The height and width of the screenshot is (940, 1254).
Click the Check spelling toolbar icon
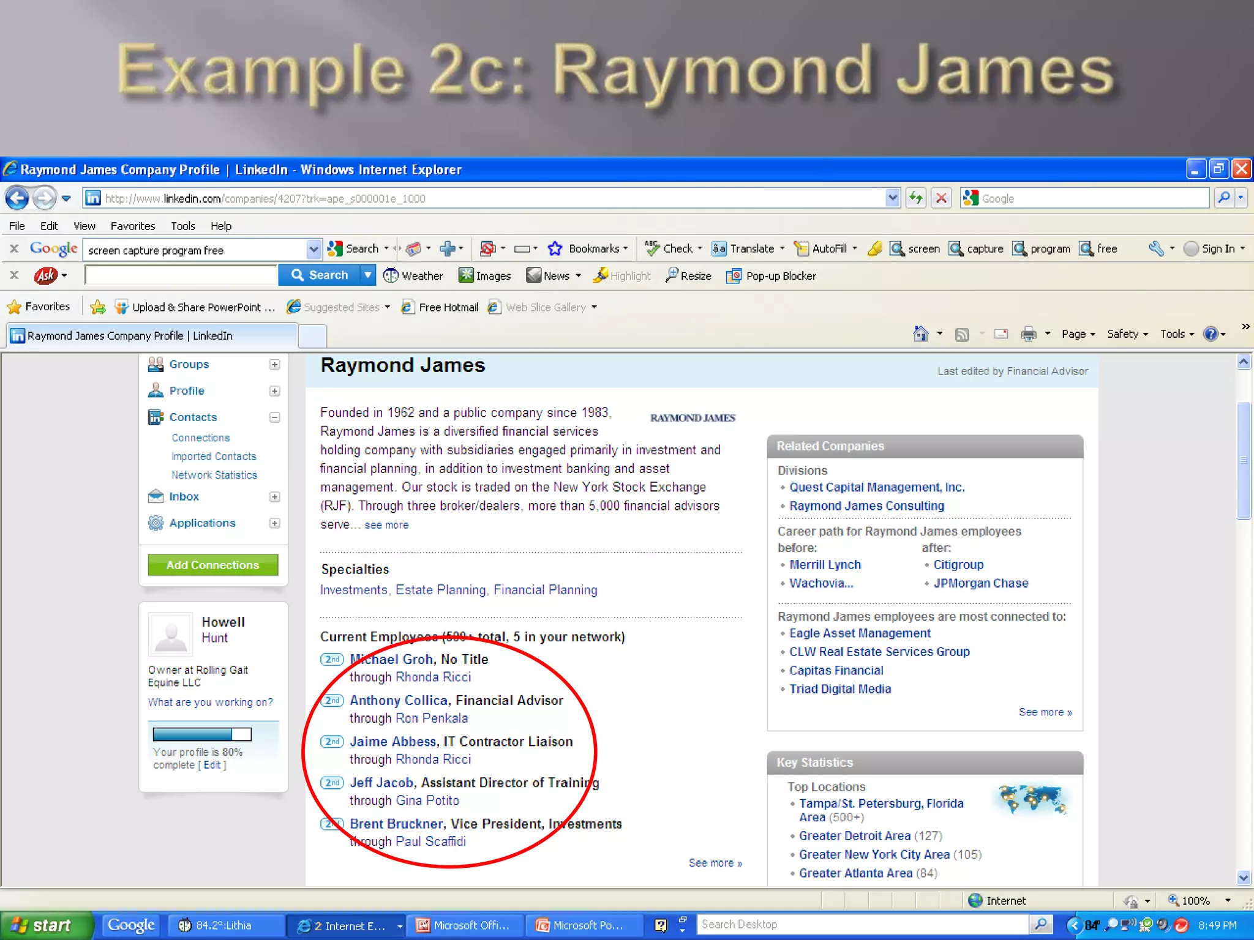651,248
